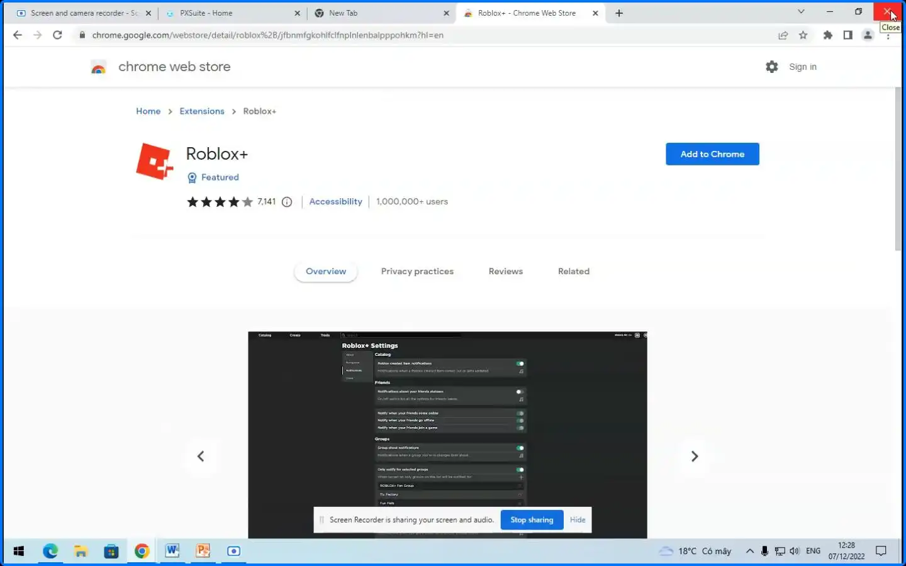Click the rating info circle icon
This screenshot has width=906, height=566.
coord(287,202)
